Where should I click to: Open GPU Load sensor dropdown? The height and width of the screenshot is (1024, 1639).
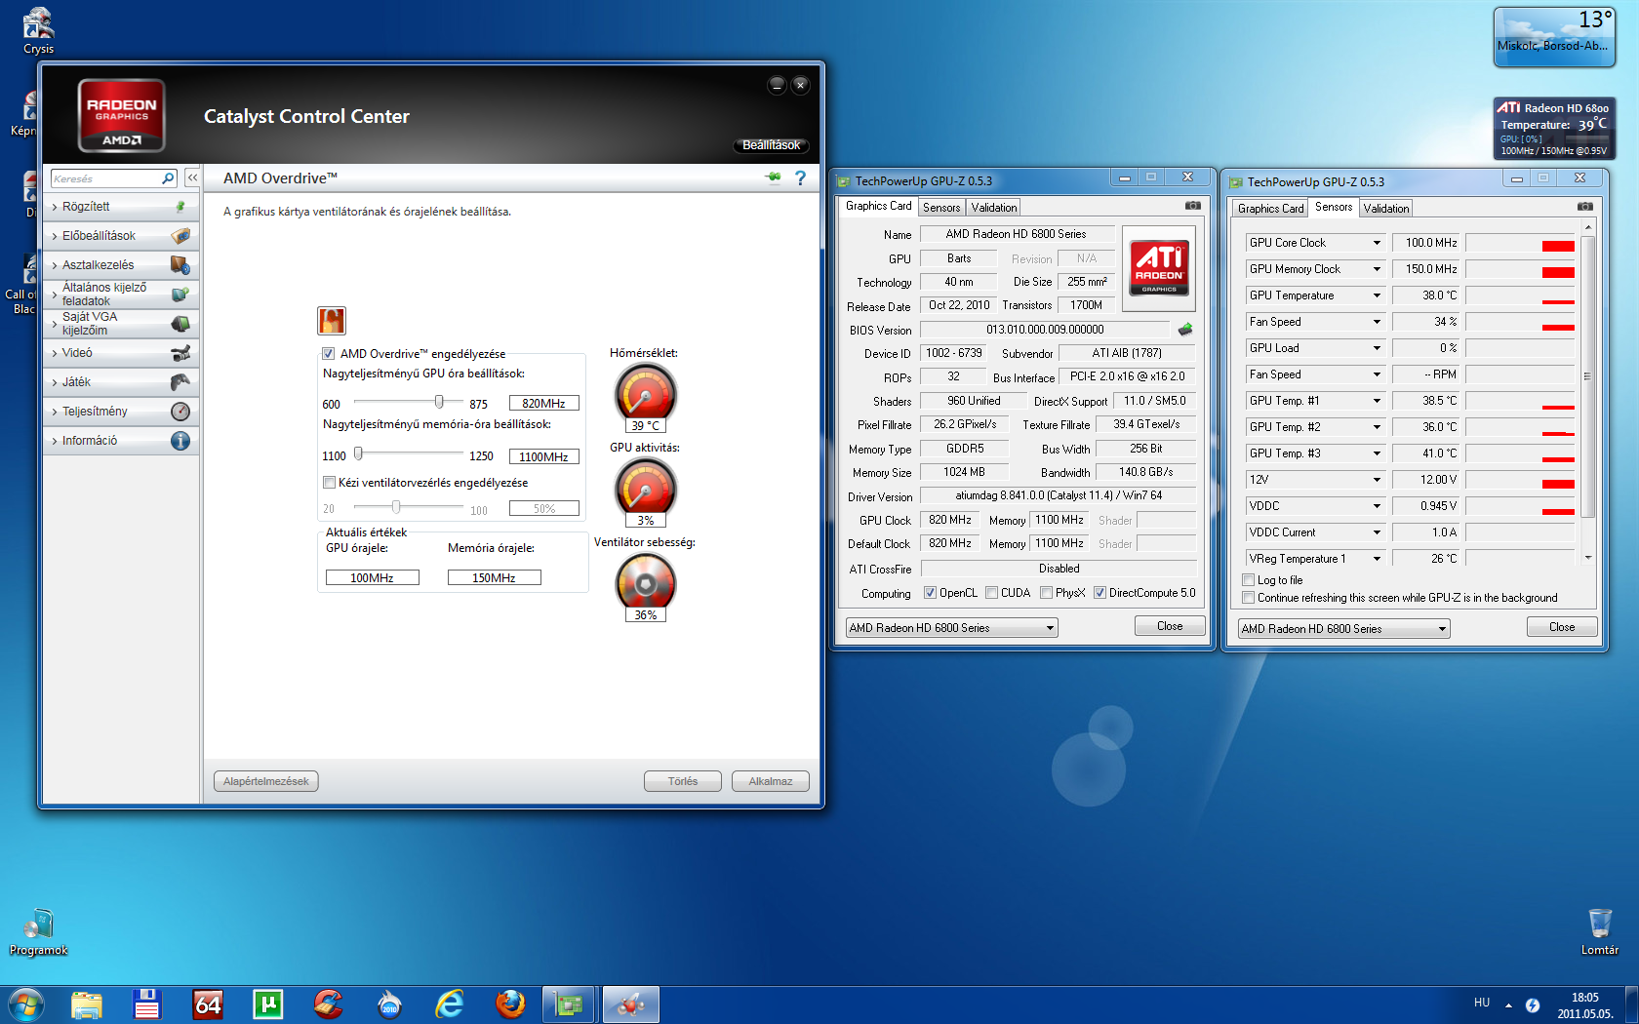(1378, 348)
